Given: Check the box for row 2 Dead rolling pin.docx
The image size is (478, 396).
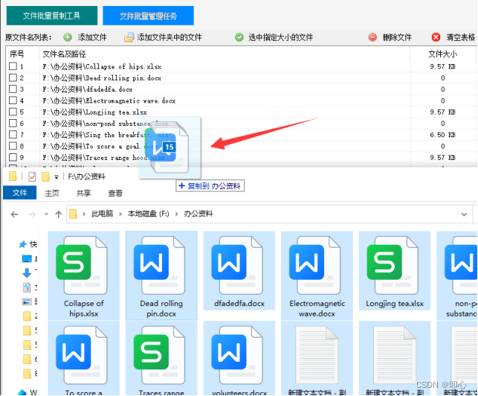Looking at the screenshot, I should [13, 77].
